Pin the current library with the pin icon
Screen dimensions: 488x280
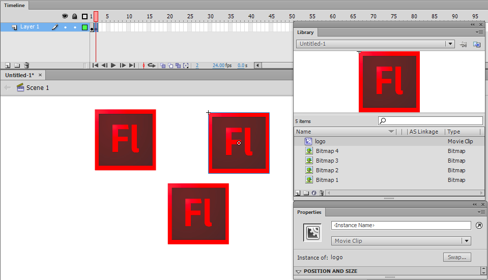point(464,44)
